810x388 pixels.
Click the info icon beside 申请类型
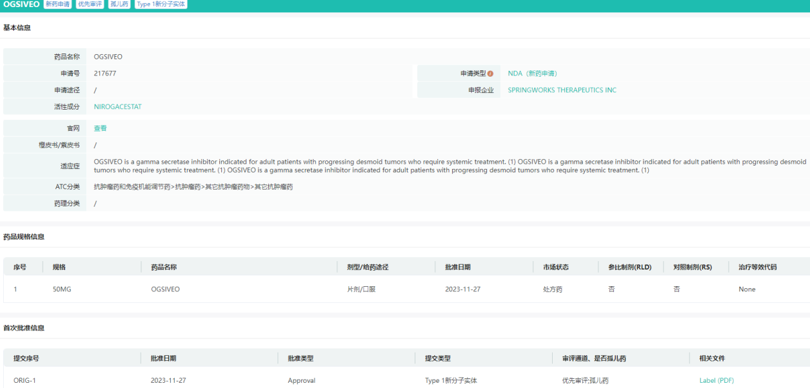[x=490, y=73]
